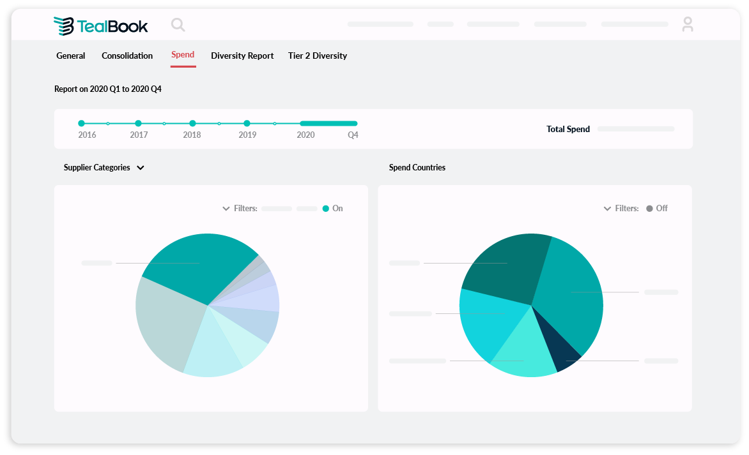This screenshot has height=455, width=749.
Task: Turn on the Spend Countries filter toggle
Action: pos(650,208)
